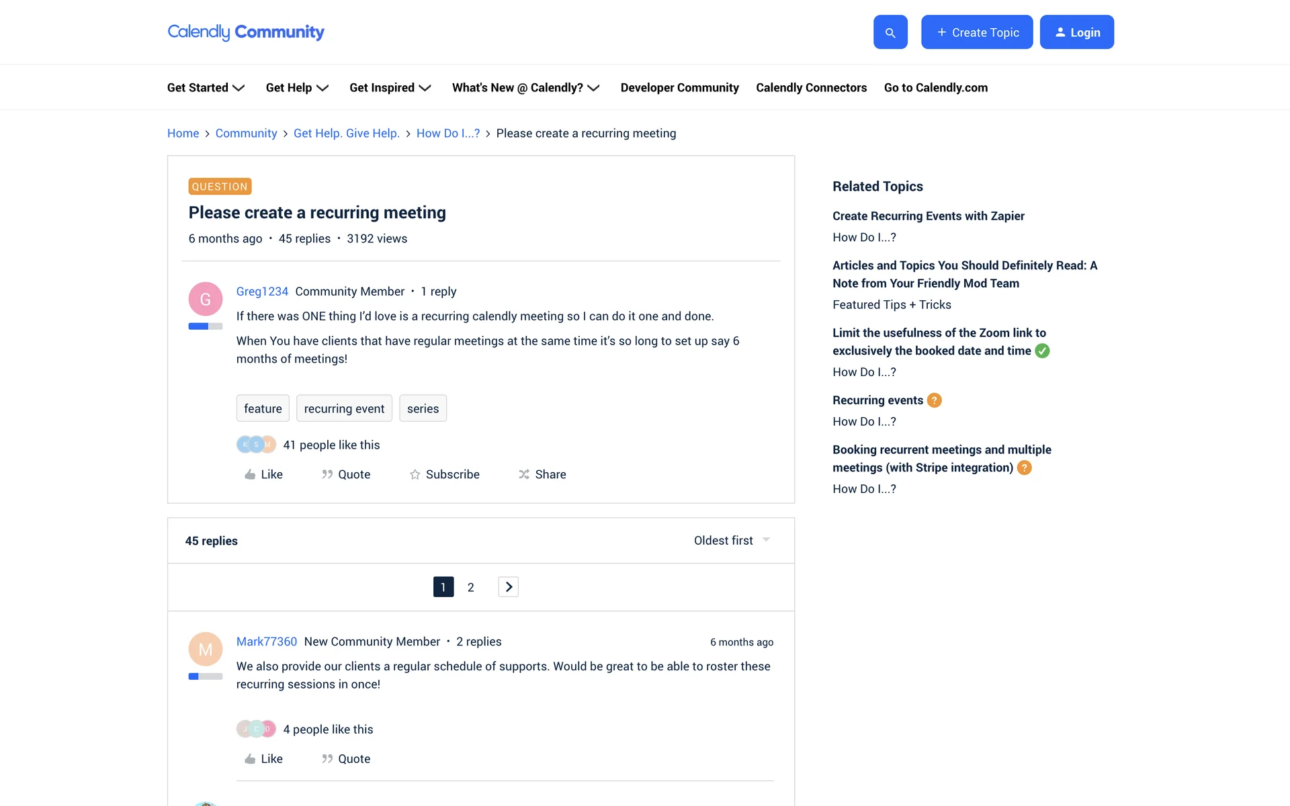This screenshot has height=806, width=1290.
Task: Open the Oldest first sort dropdown
Action: (732, 541)
